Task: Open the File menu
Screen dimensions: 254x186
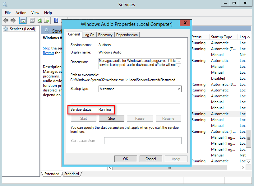Action: pos(8,13)
